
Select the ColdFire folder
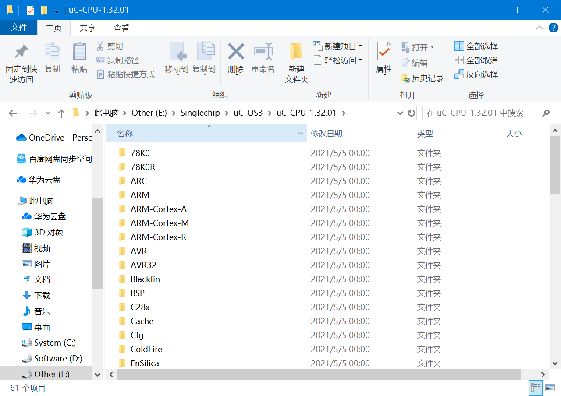[146, 349]
